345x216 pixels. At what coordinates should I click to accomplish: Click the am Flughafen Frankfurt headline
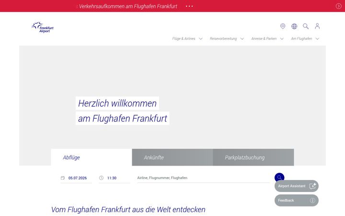click(x=123, y=119)
